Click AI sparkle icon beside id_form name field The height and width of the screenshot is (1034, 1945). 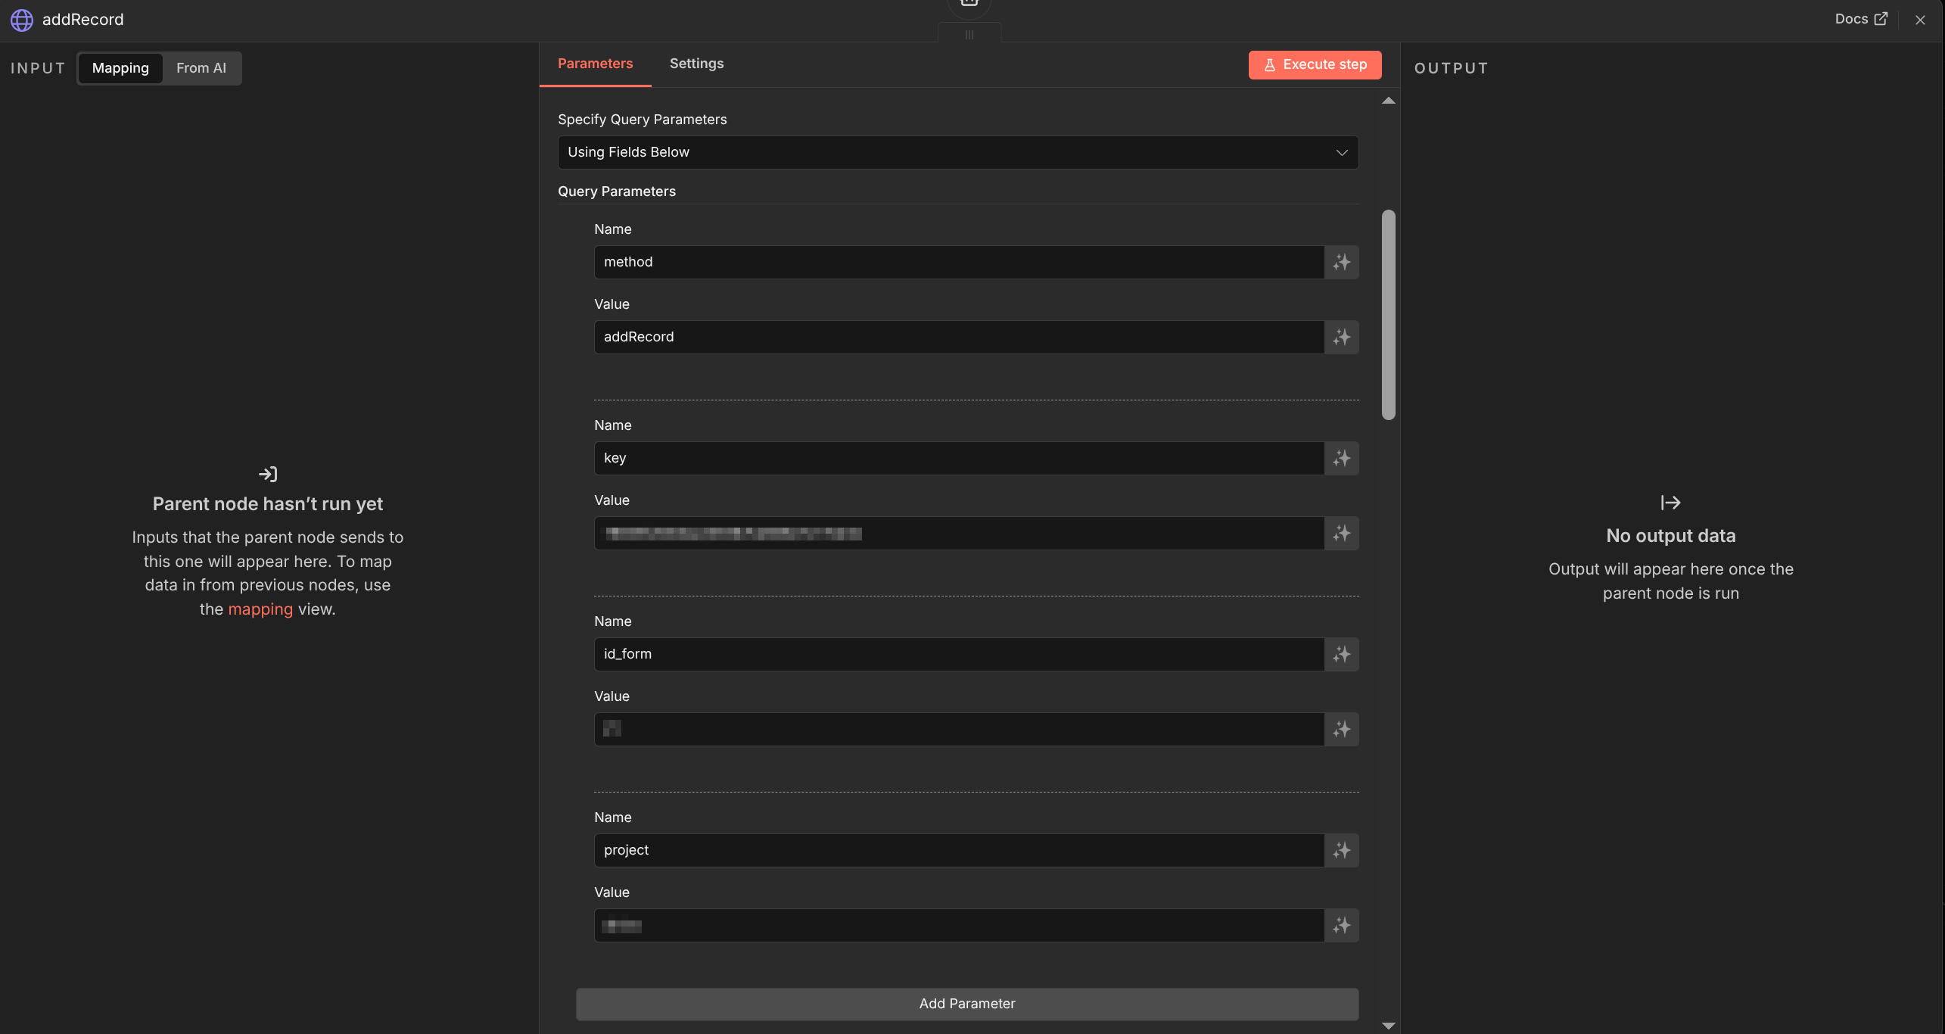1341,654
